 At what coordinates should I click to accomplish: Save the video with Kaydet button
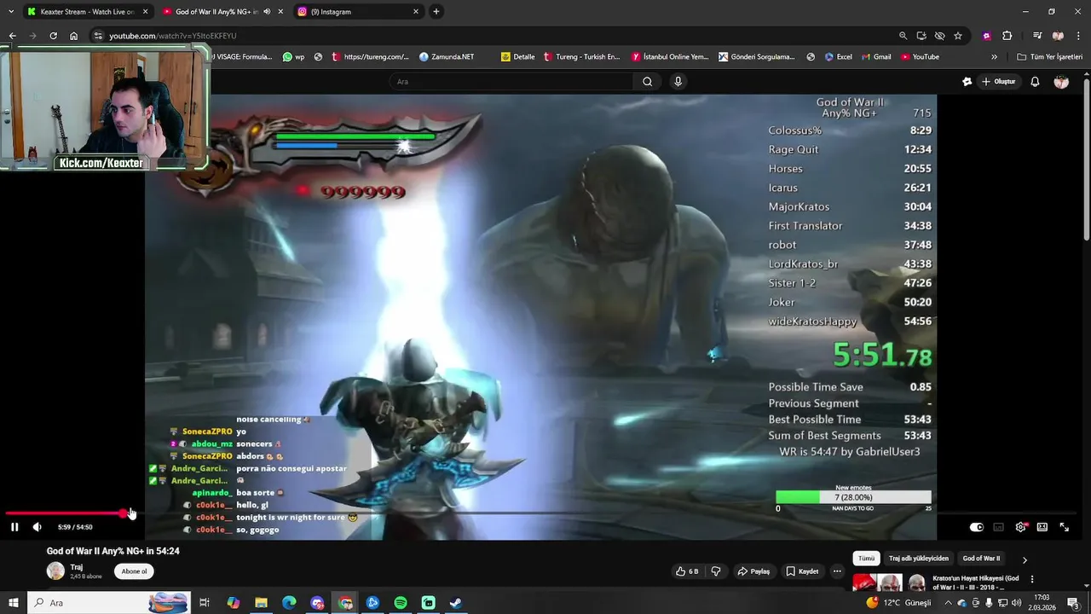coord(802,571)
